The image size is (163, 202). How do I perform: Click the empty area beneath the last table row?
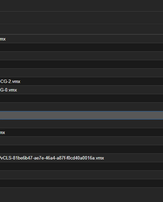pyautogui.click(x=81, y=195)
